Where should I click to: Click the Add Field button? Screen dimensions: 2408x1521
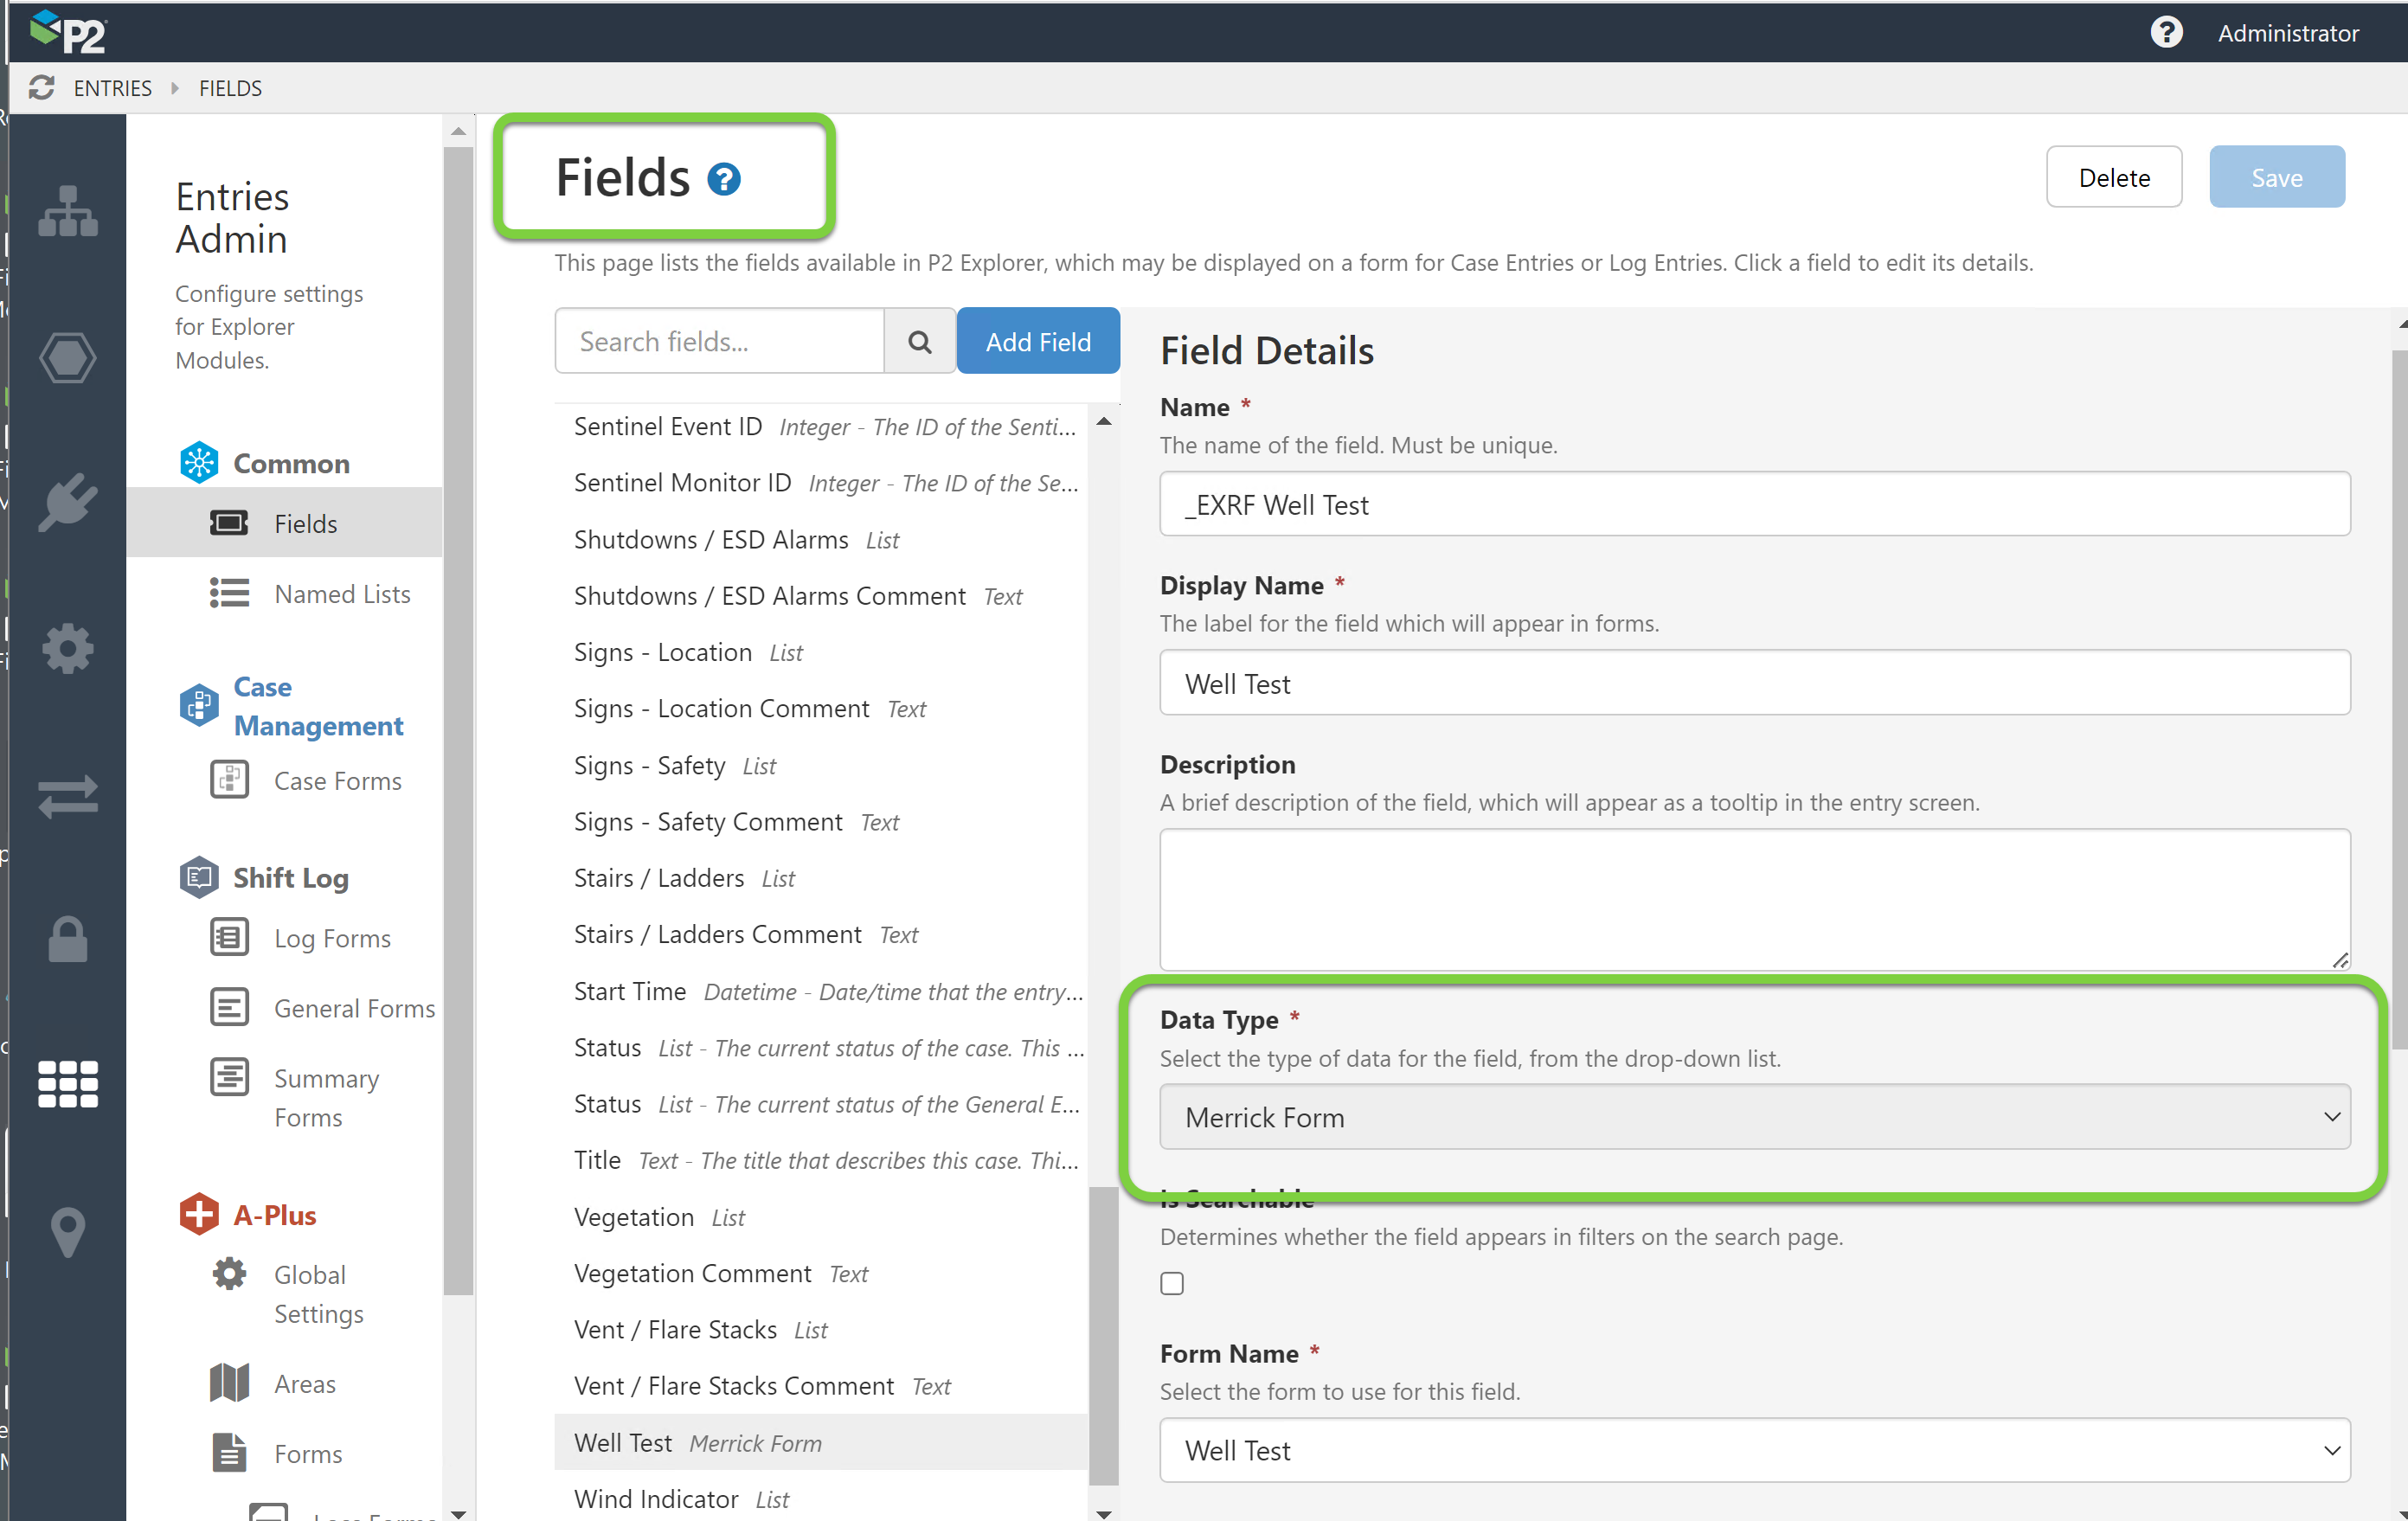tap(1037, 342)
